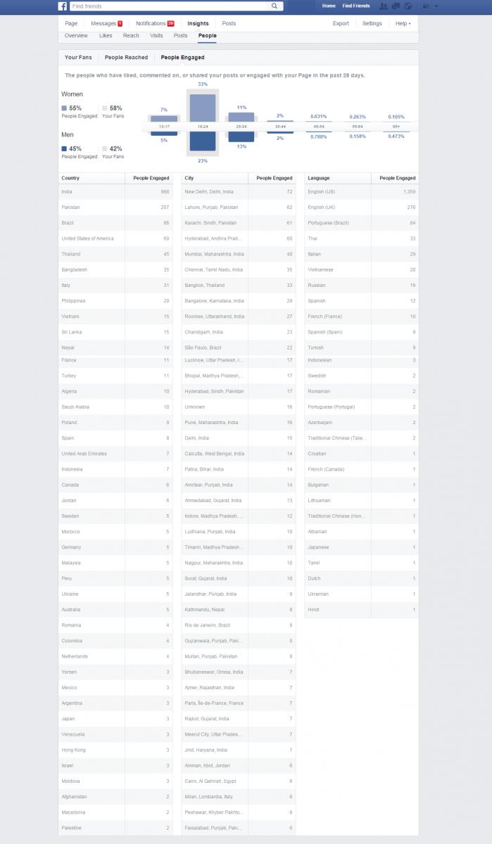Click the Export button
Screen dimensions: 492x844
tap(341, 23)
